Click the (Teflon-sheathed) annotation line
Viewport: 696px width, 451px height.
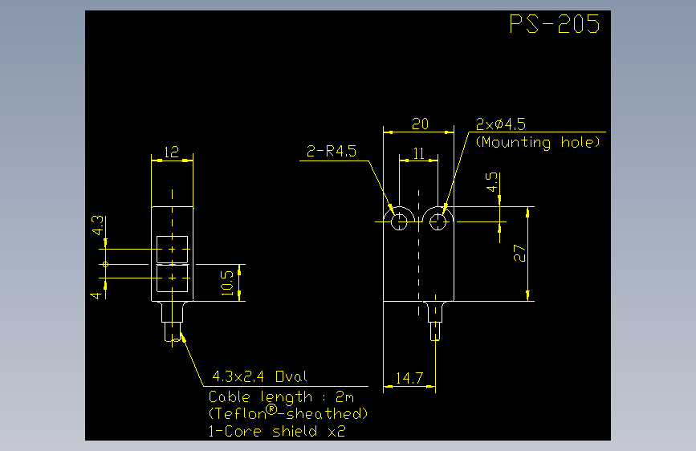[288, 412]
